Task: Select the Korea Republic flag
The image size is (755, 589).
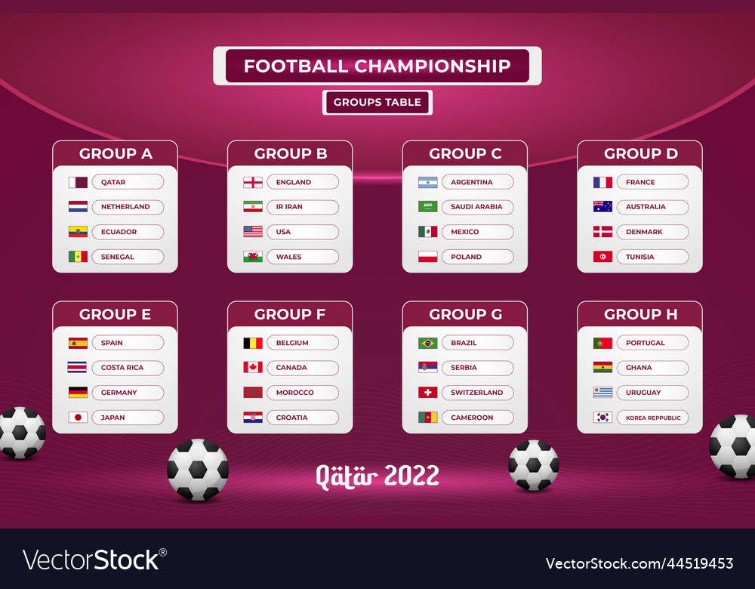Action: [x=602, y=418]
